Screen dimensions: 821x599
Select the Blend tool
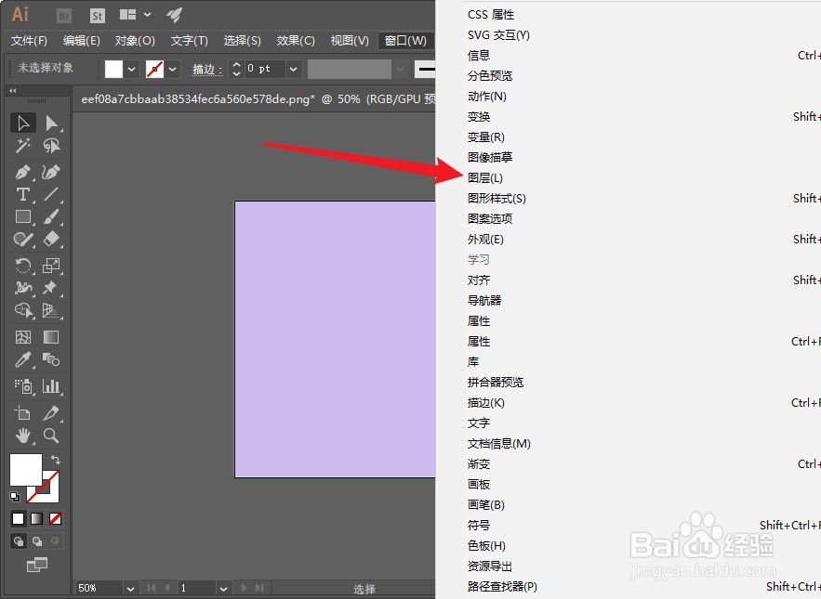tap(51, 359)
